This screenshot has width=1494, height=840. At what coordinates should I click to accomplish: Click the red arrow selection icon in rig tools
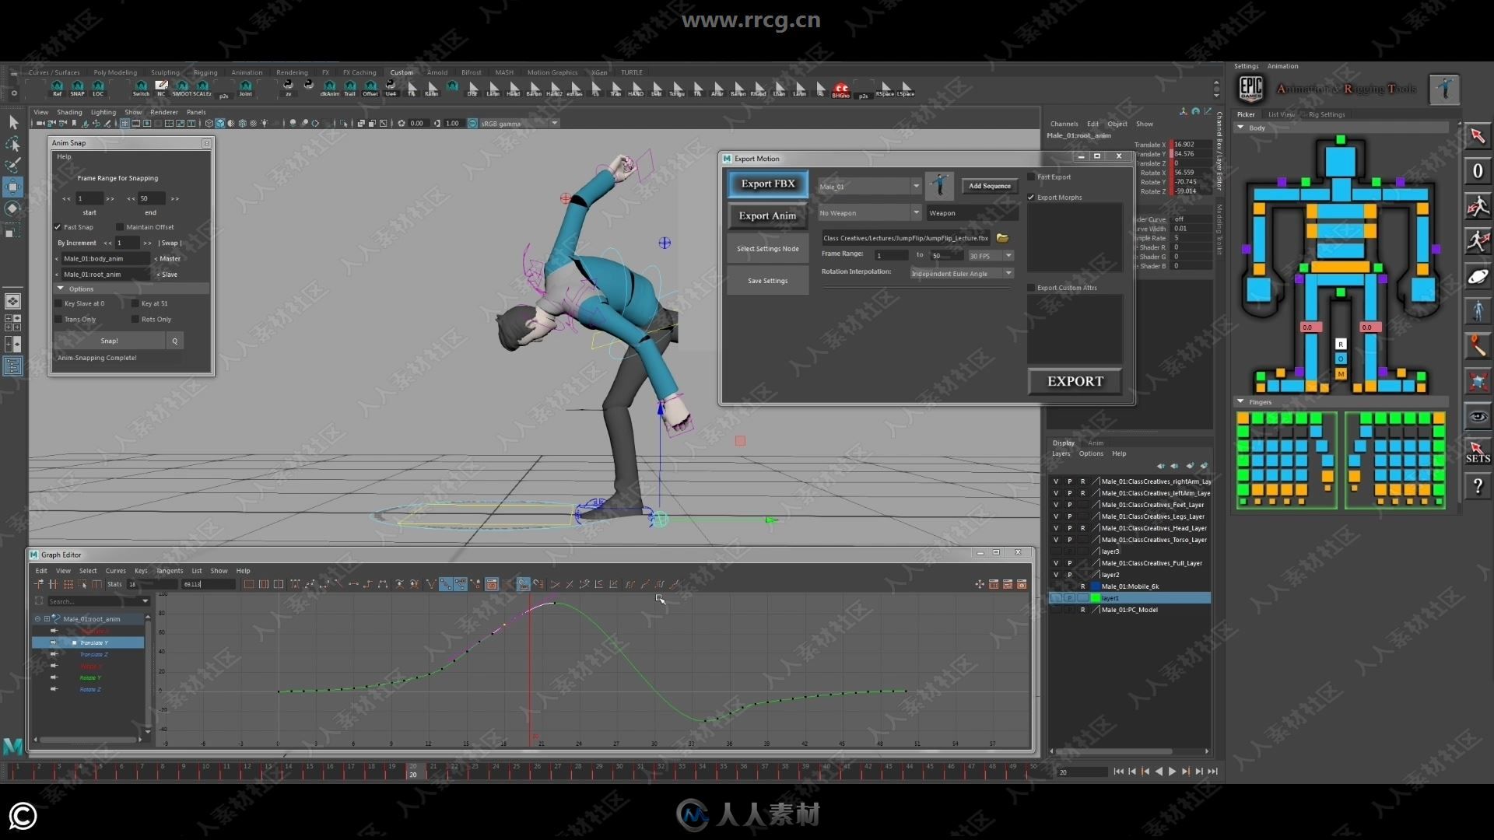pos(1478,136)
